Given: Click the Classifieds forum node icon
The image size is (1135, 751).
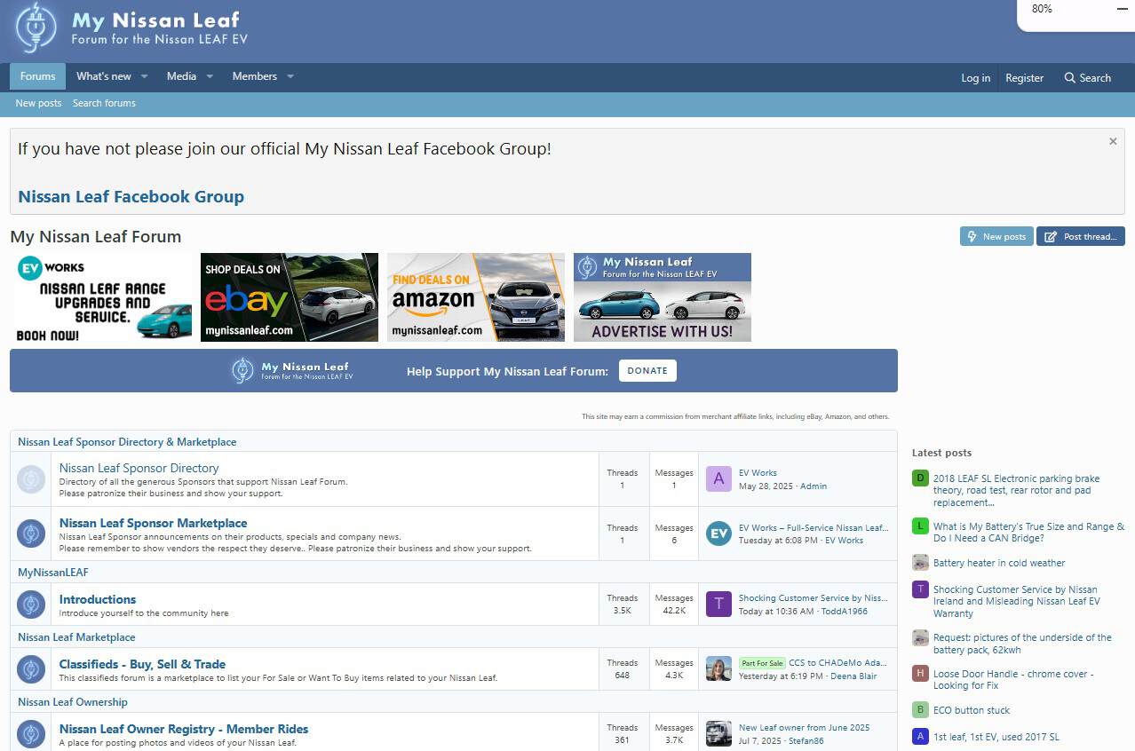Looking at the screenshot, I should coord(31,669).
